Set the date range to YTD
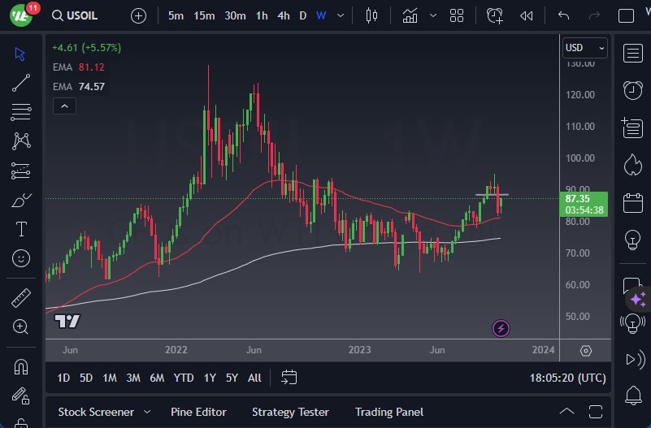 [x=184, y=378]
